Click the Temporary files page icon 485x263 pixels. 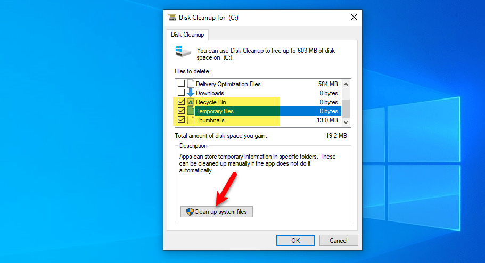point(191,111)
